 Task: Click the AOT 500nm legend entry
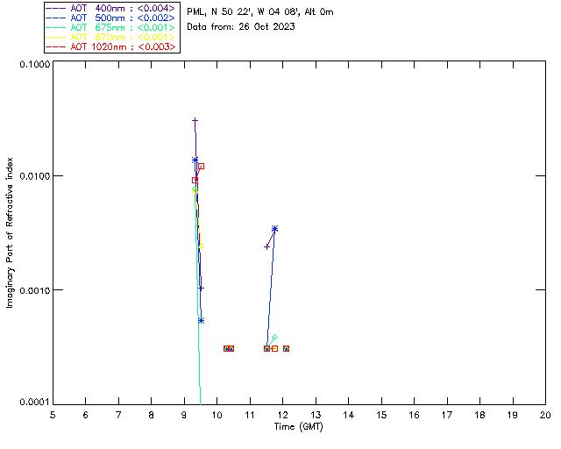(111, 18)
